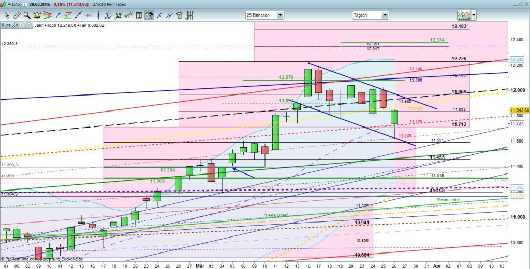Screen dimensions: 530x269
Task: Click the red 11.620 label
Action: pos(405,135)
